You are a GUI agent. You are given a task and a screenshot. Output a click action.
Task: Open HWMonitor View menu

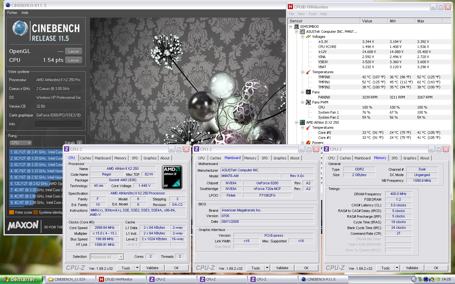pyautogui.click(x=301, y=14)
